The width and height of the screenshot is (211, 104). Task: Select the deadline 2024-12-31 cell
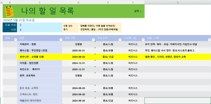click(x=78, y=63)
